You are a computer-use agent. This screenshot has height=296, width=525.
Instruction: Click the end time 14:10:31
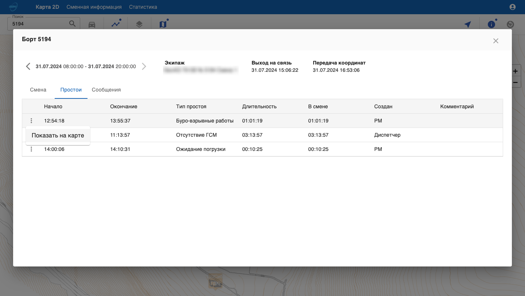point(120,149)
